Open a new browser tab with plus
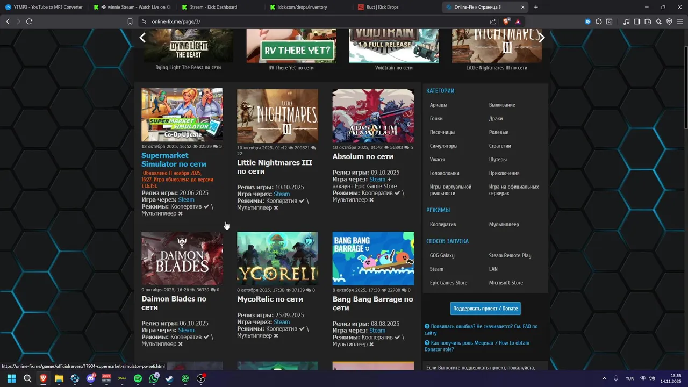688x387 pixels. pos(536,7)
